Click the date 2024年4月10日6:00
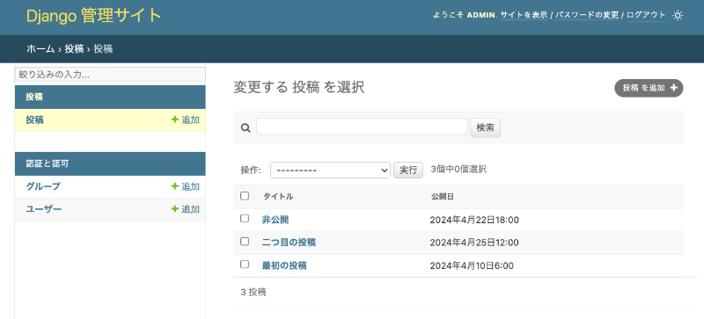The height and width of the screenshot is (319, 704). point(472,265)
